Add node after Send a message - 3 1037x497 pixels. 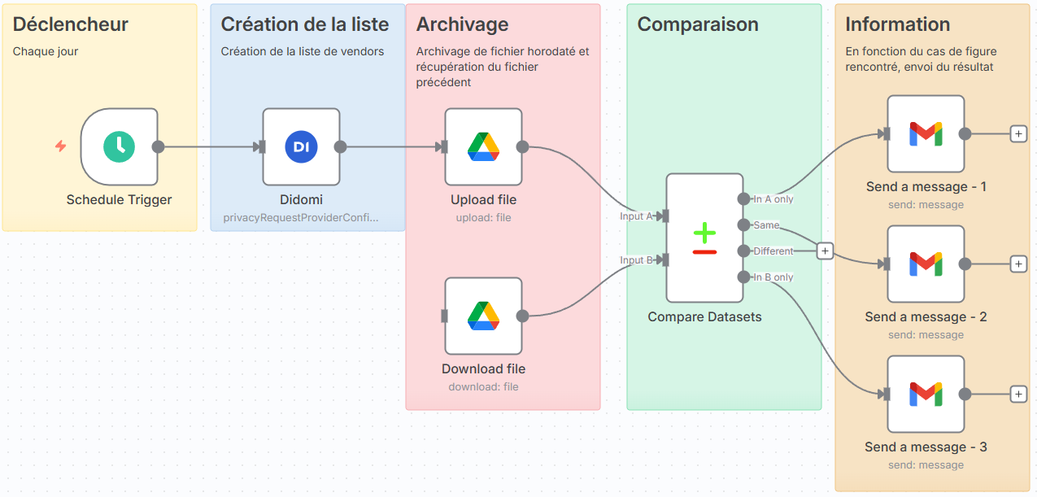tap(1018, 395)
